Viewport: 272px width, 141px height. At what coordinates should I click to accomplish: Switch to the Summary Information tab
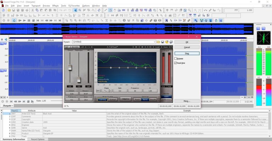point(14,139)
